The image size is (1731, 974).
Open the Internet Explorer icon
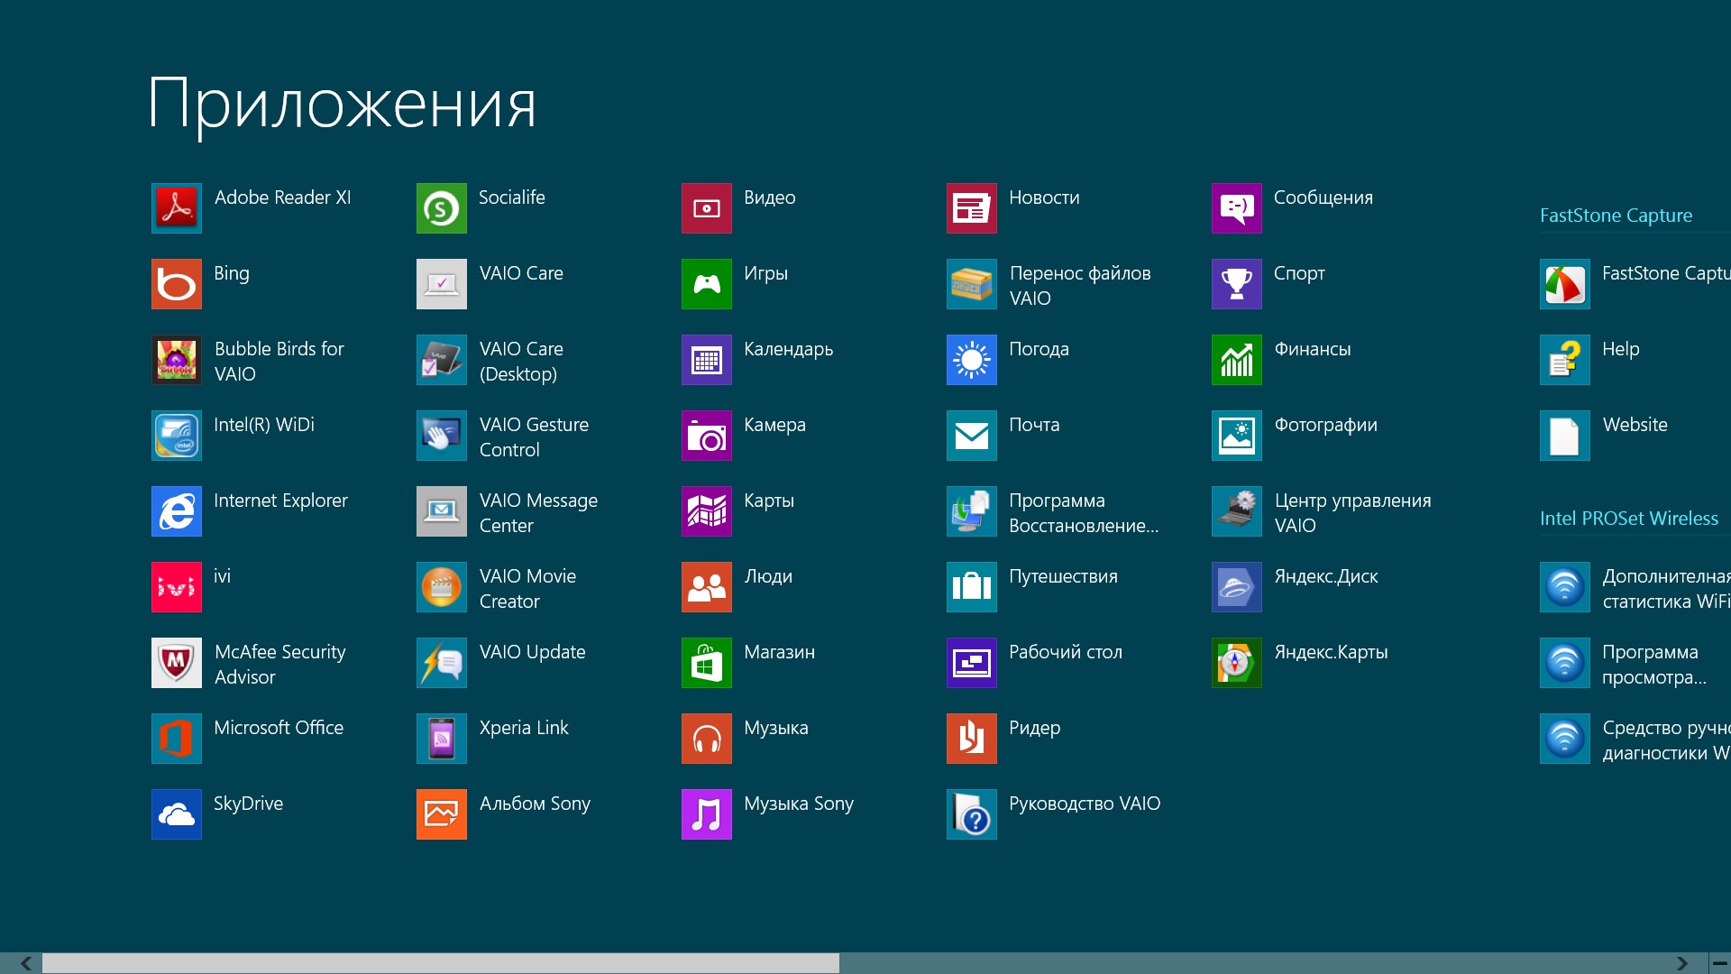pyautogui.click(x=176, y=511)
